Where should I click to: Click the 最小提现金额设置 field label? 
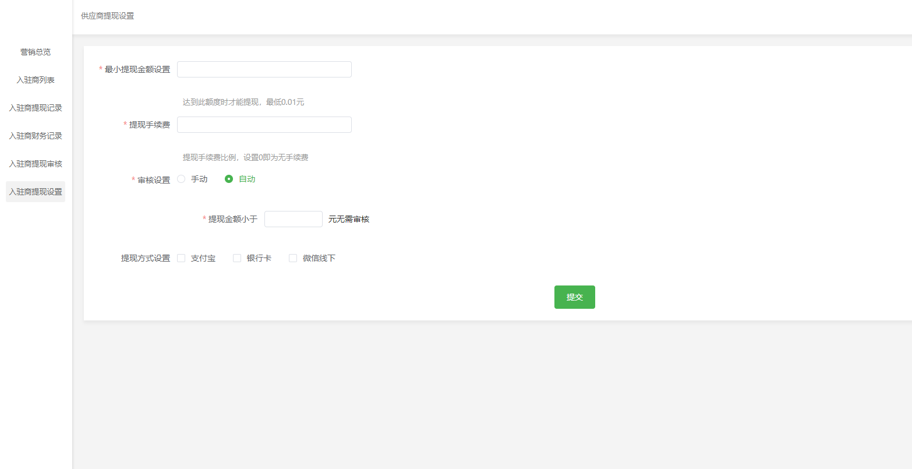[137, 69]
